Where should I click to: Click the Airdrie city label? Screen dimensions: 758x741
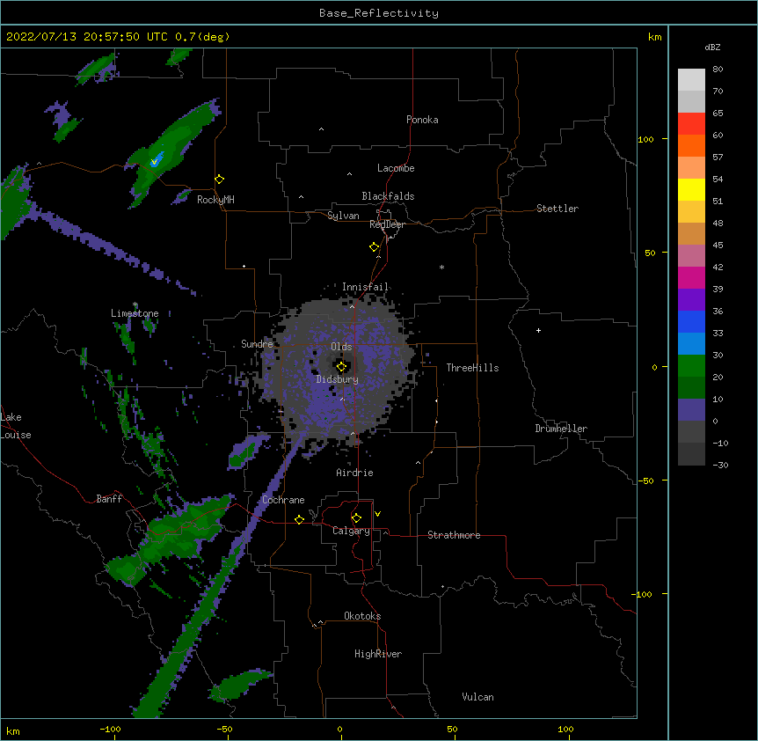(355, 473)
